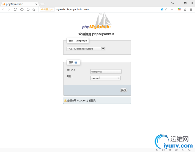Open the browser home page icon
This screenshot has width=195, height=152.
22,9
